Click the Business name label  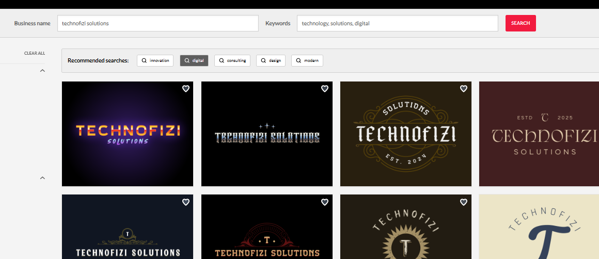click(x=32, y=23)
